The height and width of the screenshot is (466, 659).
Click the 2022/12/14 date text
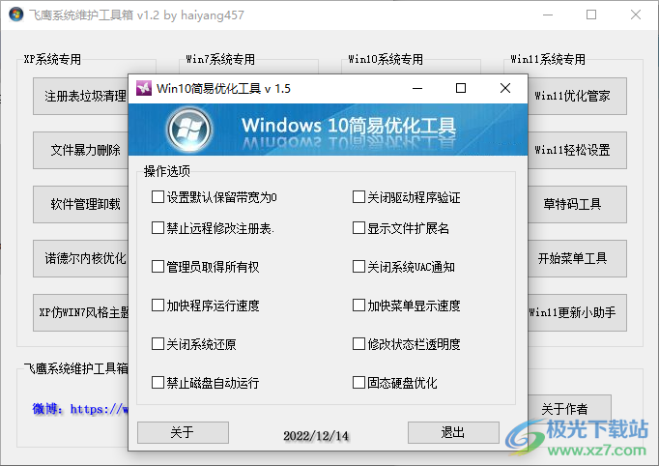316,436
